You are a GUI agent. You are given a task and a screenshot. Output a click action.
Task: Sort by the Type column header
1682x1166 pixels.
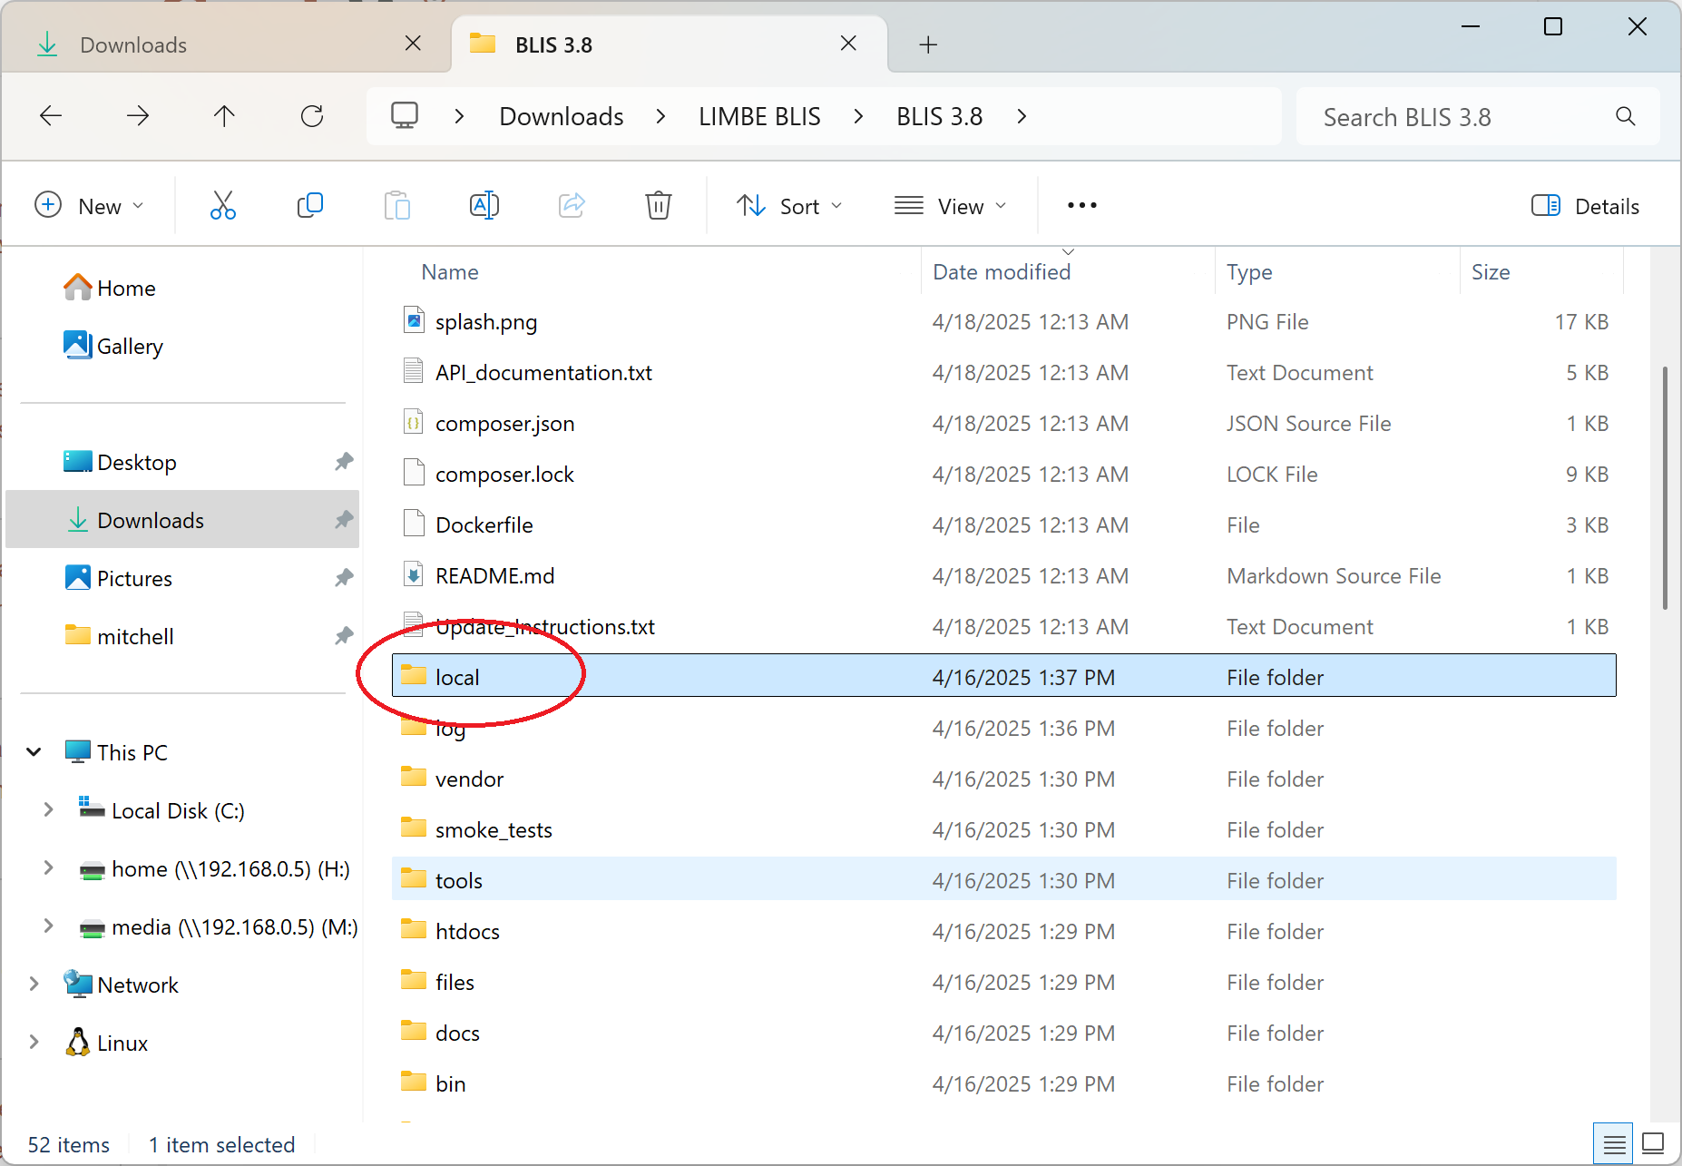(1249, 272)
